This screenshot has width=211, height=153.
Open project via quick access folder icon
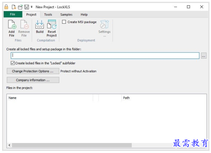(20, 7)
